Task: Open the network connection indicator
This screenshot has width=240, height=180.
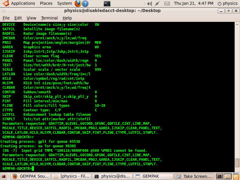Action: (x=157, y=4)
